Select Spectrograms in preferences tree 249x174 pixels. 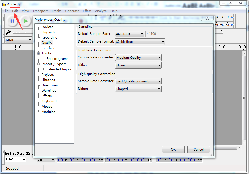[x=57, y=59]
